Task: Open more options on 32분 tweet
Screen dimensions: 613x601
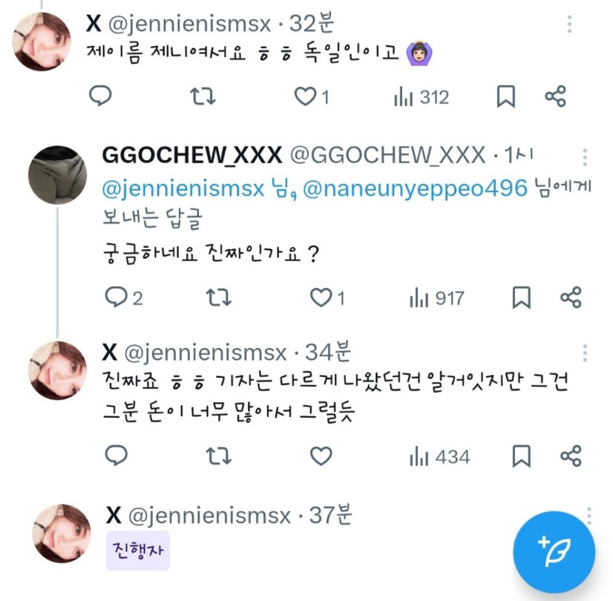Action: click(570, 24)
